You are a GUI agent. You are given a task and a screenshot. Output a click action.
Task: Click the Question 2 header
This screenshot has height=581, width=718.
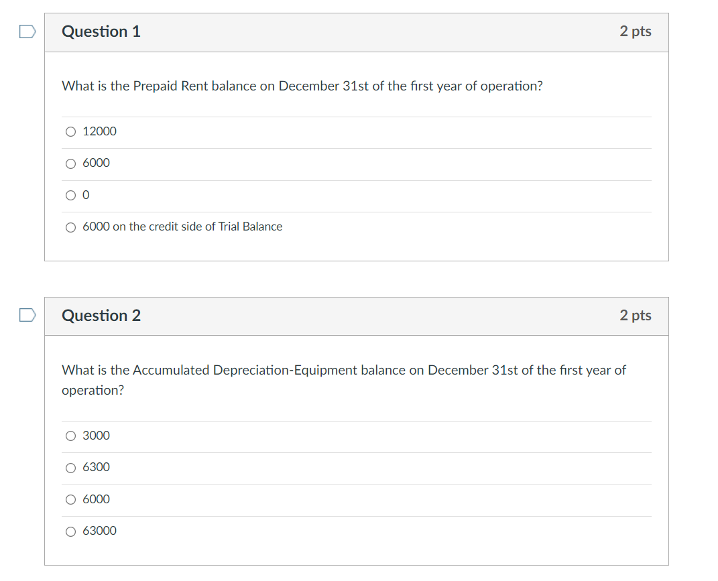(101, 316)
